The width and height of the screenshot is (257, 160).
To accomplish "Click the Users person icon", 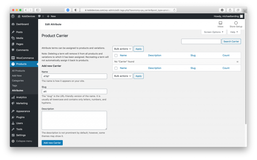I will coord(13,123).
